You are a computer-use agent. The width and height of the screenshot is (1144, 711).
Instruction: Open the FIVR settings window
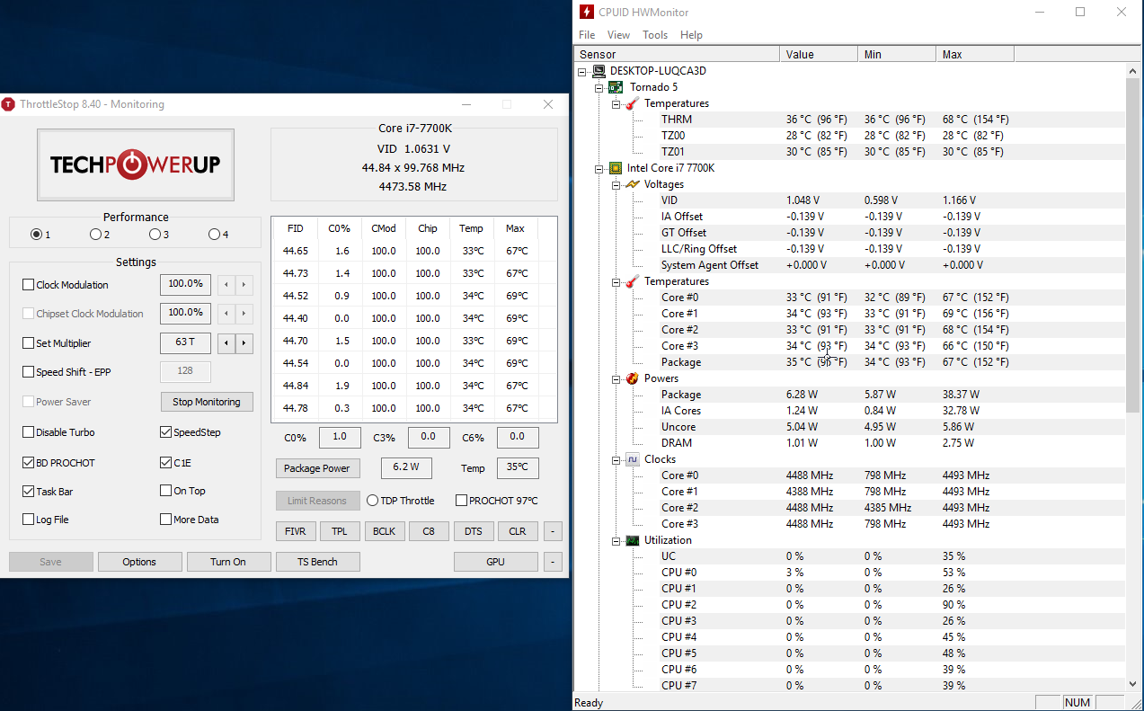[295, 531]
